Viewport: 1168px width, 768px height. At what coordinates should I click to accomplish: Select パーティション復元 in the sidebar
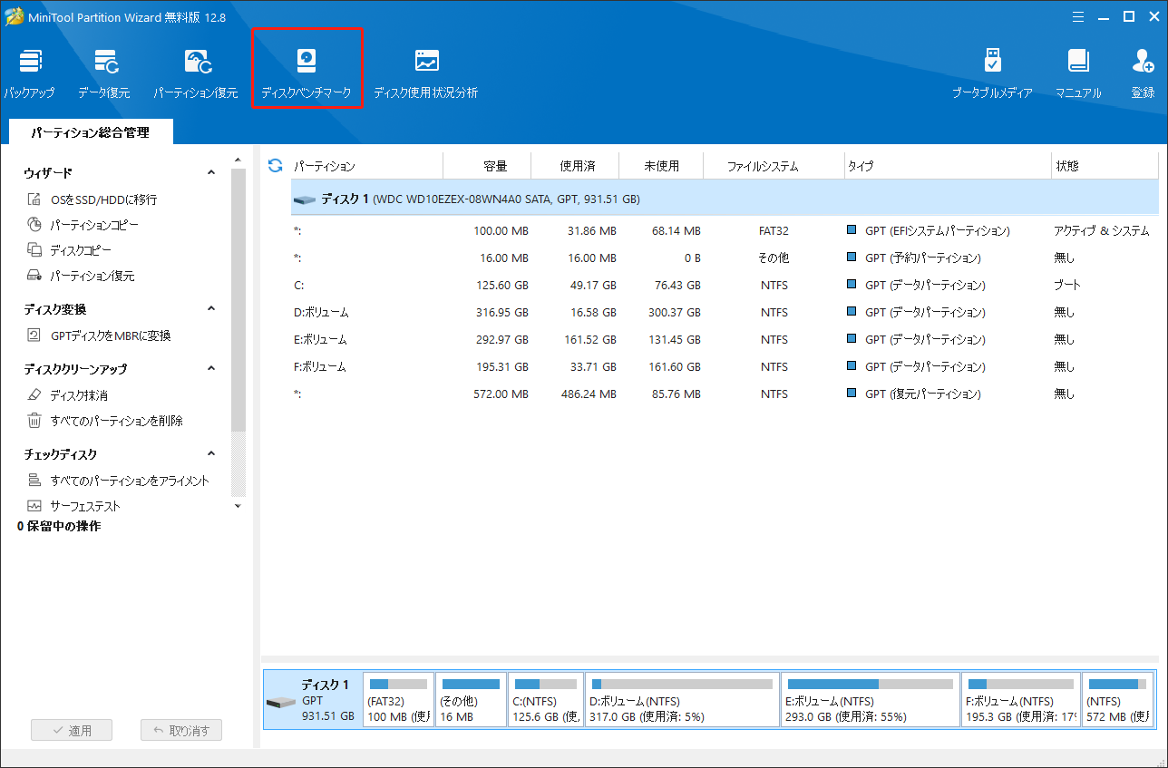[x=81, y=276]
